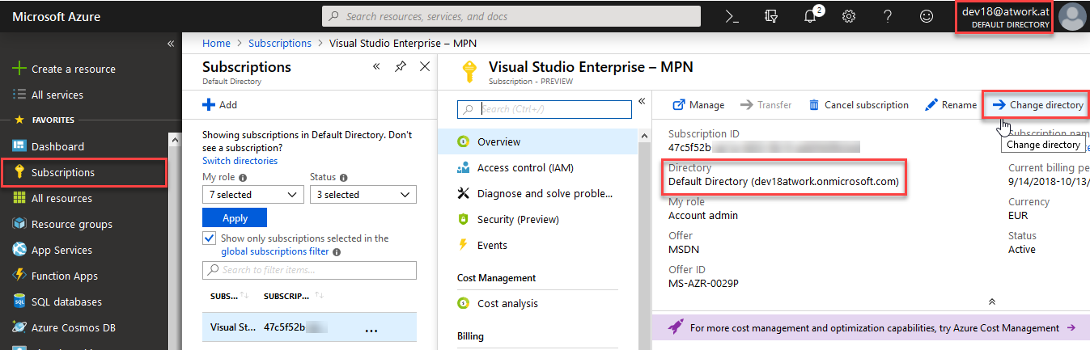Viewport: 1090px width, 350px height.
Task: Click the feedback smiley icon
Action: point(927,16)
